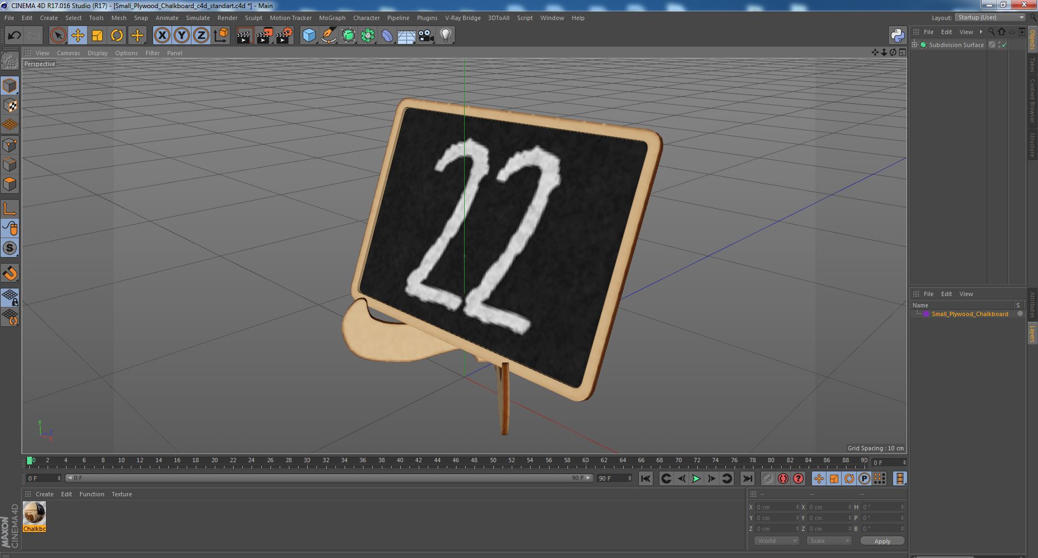Switch to Points mode
1038x558 pixels.
(x=10, y=145)
